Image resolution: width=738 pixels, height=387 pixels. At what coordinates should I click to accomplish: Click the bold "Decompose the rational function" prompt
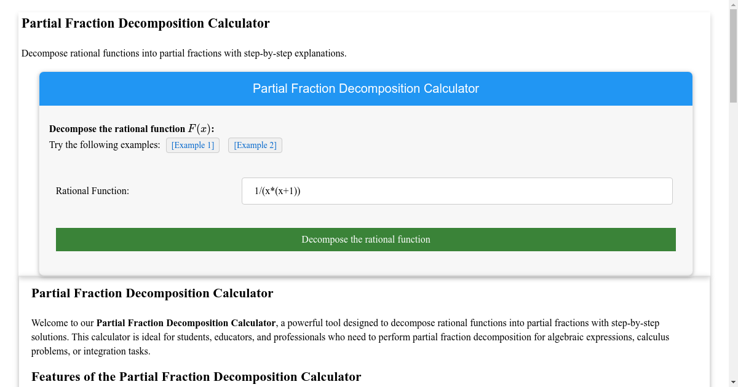(x=117, y=129)
